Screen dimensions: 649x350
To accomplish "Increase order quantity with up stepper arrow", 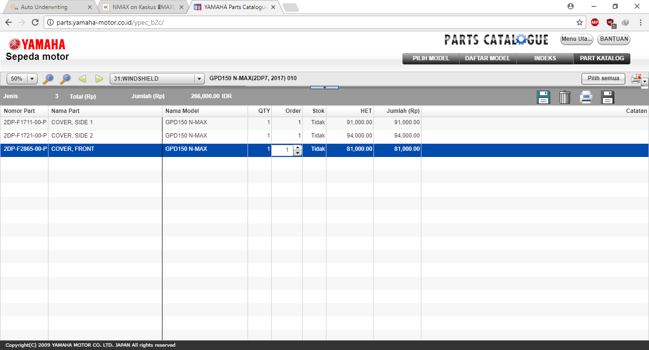I will (x=297, y=147).
